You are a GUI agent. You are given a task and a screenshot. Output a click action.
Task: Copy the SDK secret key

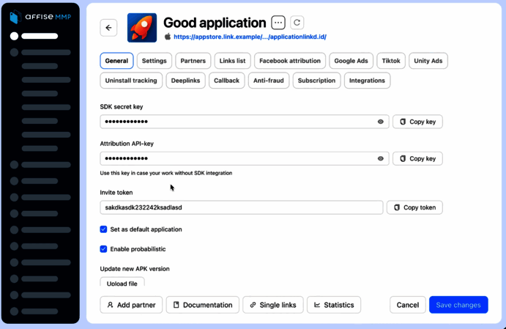pos(417,122)
